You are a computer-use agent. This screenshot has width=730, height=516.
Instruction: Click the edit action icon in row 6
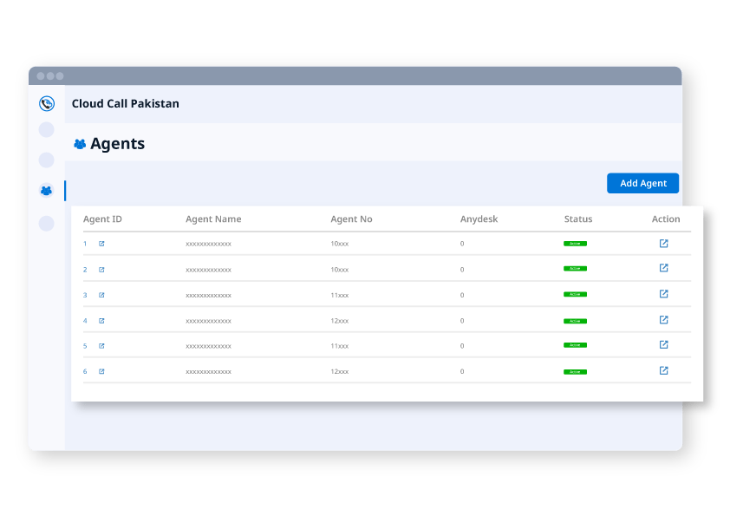click(x=663, y=371)
